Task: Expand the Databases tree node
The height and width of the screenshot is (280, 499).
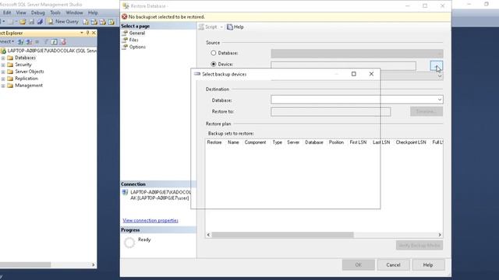Action: click(3, 58)
